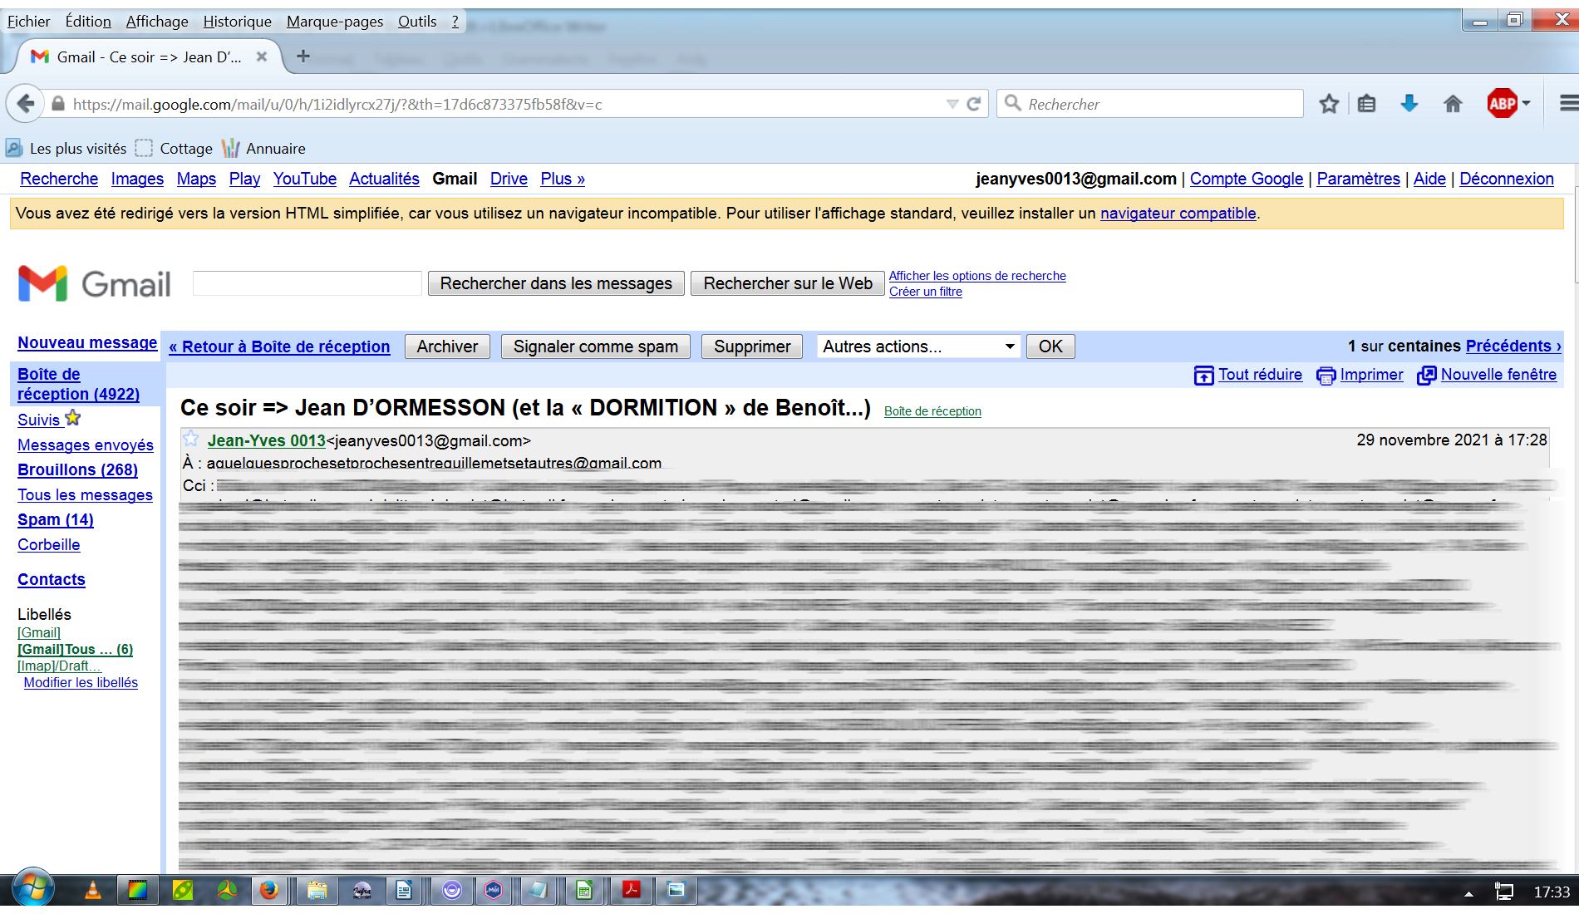
Task: Open the Affichage menu
Action: [x=157, y=22]
